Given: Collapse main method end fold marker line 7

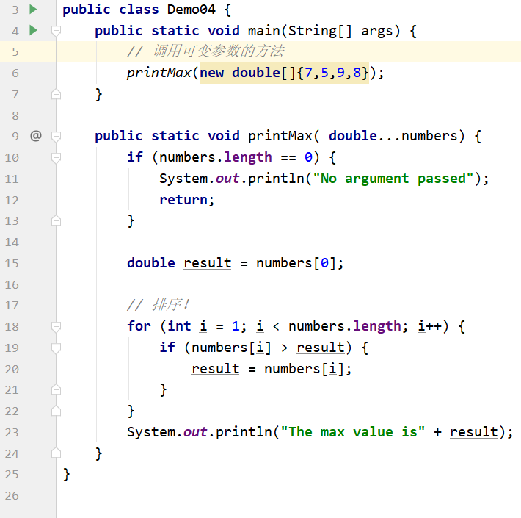Looking at the screenshot, I should pyautogui.click(x=56, y=95).
